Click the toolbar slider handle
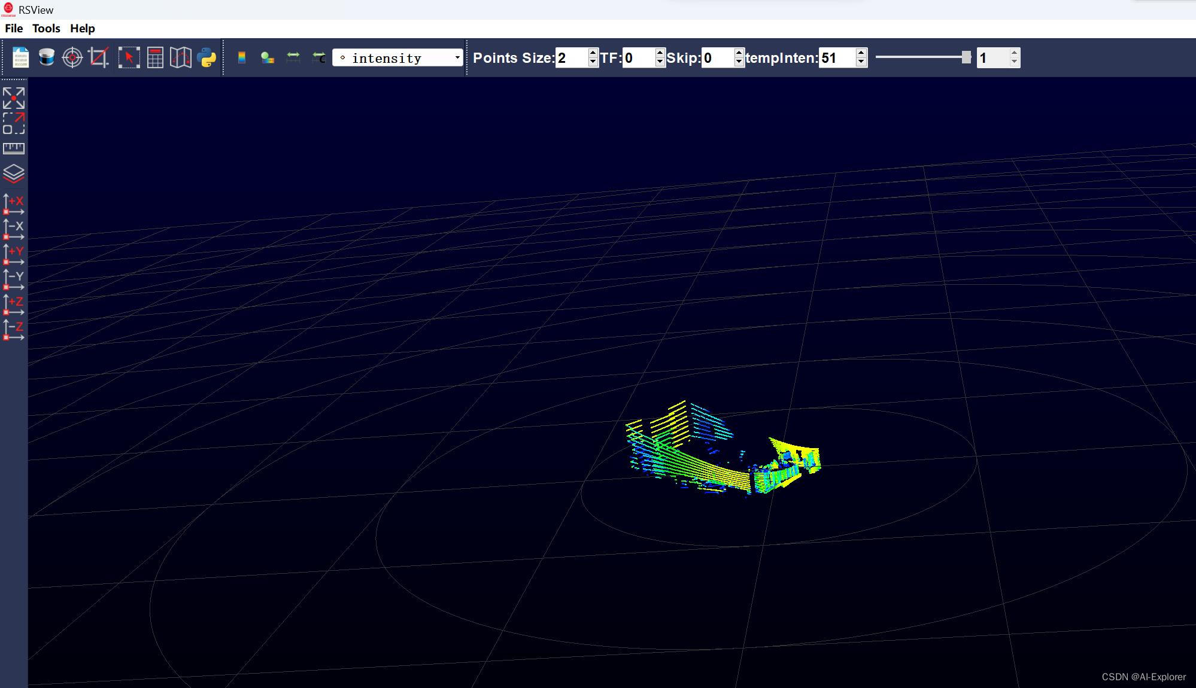Screen dimensions: 1196x688 click(x=966, y=57)
